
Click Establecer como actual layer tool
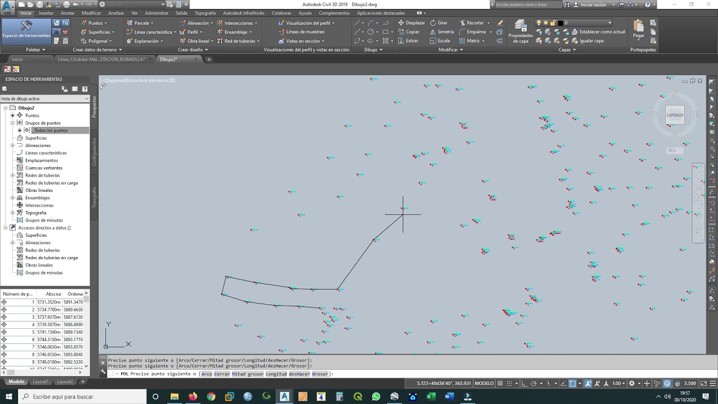(597, 32)
